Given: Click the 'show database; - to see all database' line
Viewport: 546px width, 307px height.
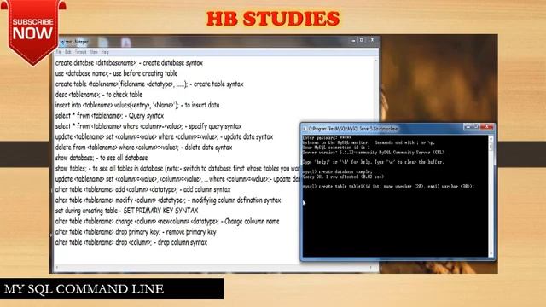Looking at the screenshot, I should tap(102, 158).
